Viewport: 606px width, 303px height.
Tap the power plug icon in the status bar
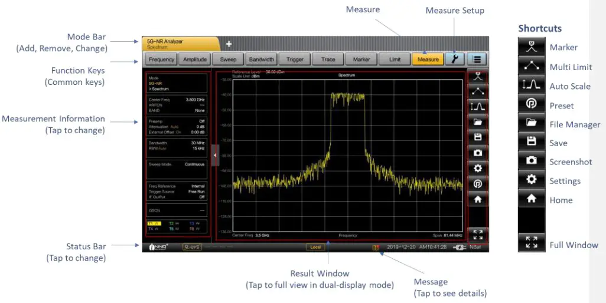[x=460, y=248]
